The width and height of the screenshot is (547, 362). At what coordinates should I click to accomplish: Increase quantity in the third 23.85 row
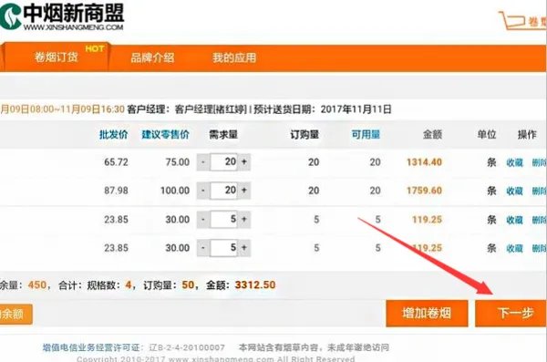coord(244,220)
